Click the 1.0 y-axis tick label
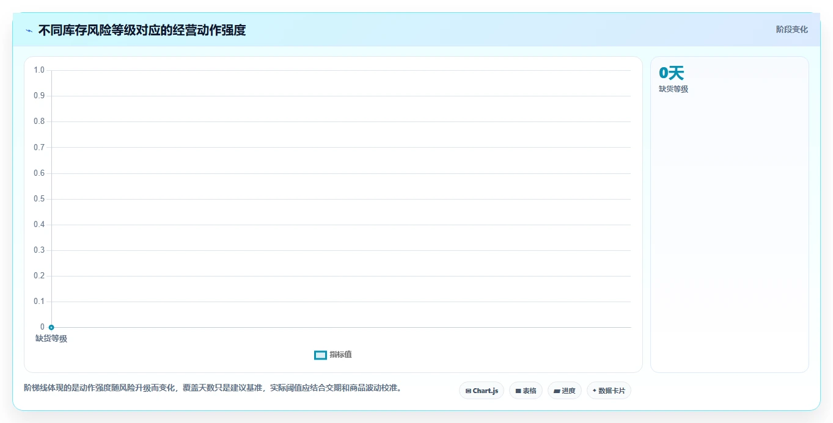 39,70
